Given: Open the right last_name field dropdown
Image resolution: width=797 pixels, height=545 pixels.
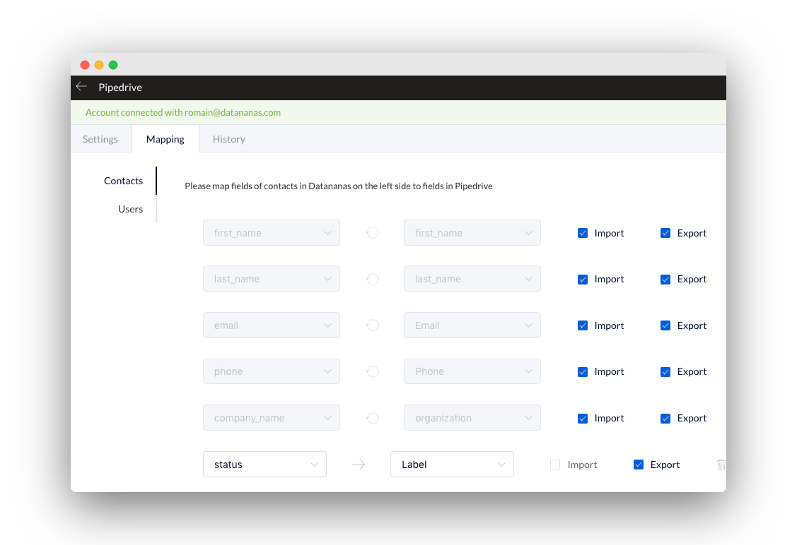Looking at the screenshot, I should (472, 279).
